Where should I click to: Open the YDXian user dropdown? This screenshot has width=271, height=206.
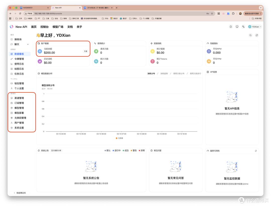(x=255, y=27)
